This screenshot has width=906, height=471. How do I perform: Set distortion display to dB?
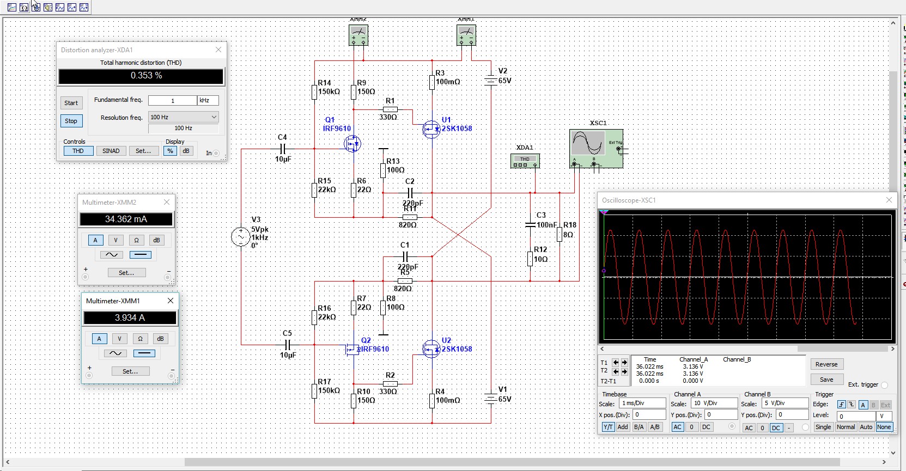pos(186,151)
